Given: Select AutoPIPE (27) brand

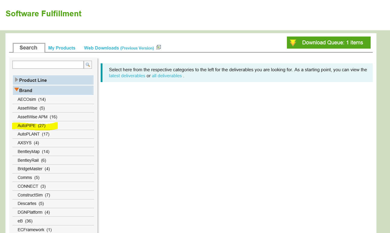Looking at the screenshot, I should tap(31, 126).
